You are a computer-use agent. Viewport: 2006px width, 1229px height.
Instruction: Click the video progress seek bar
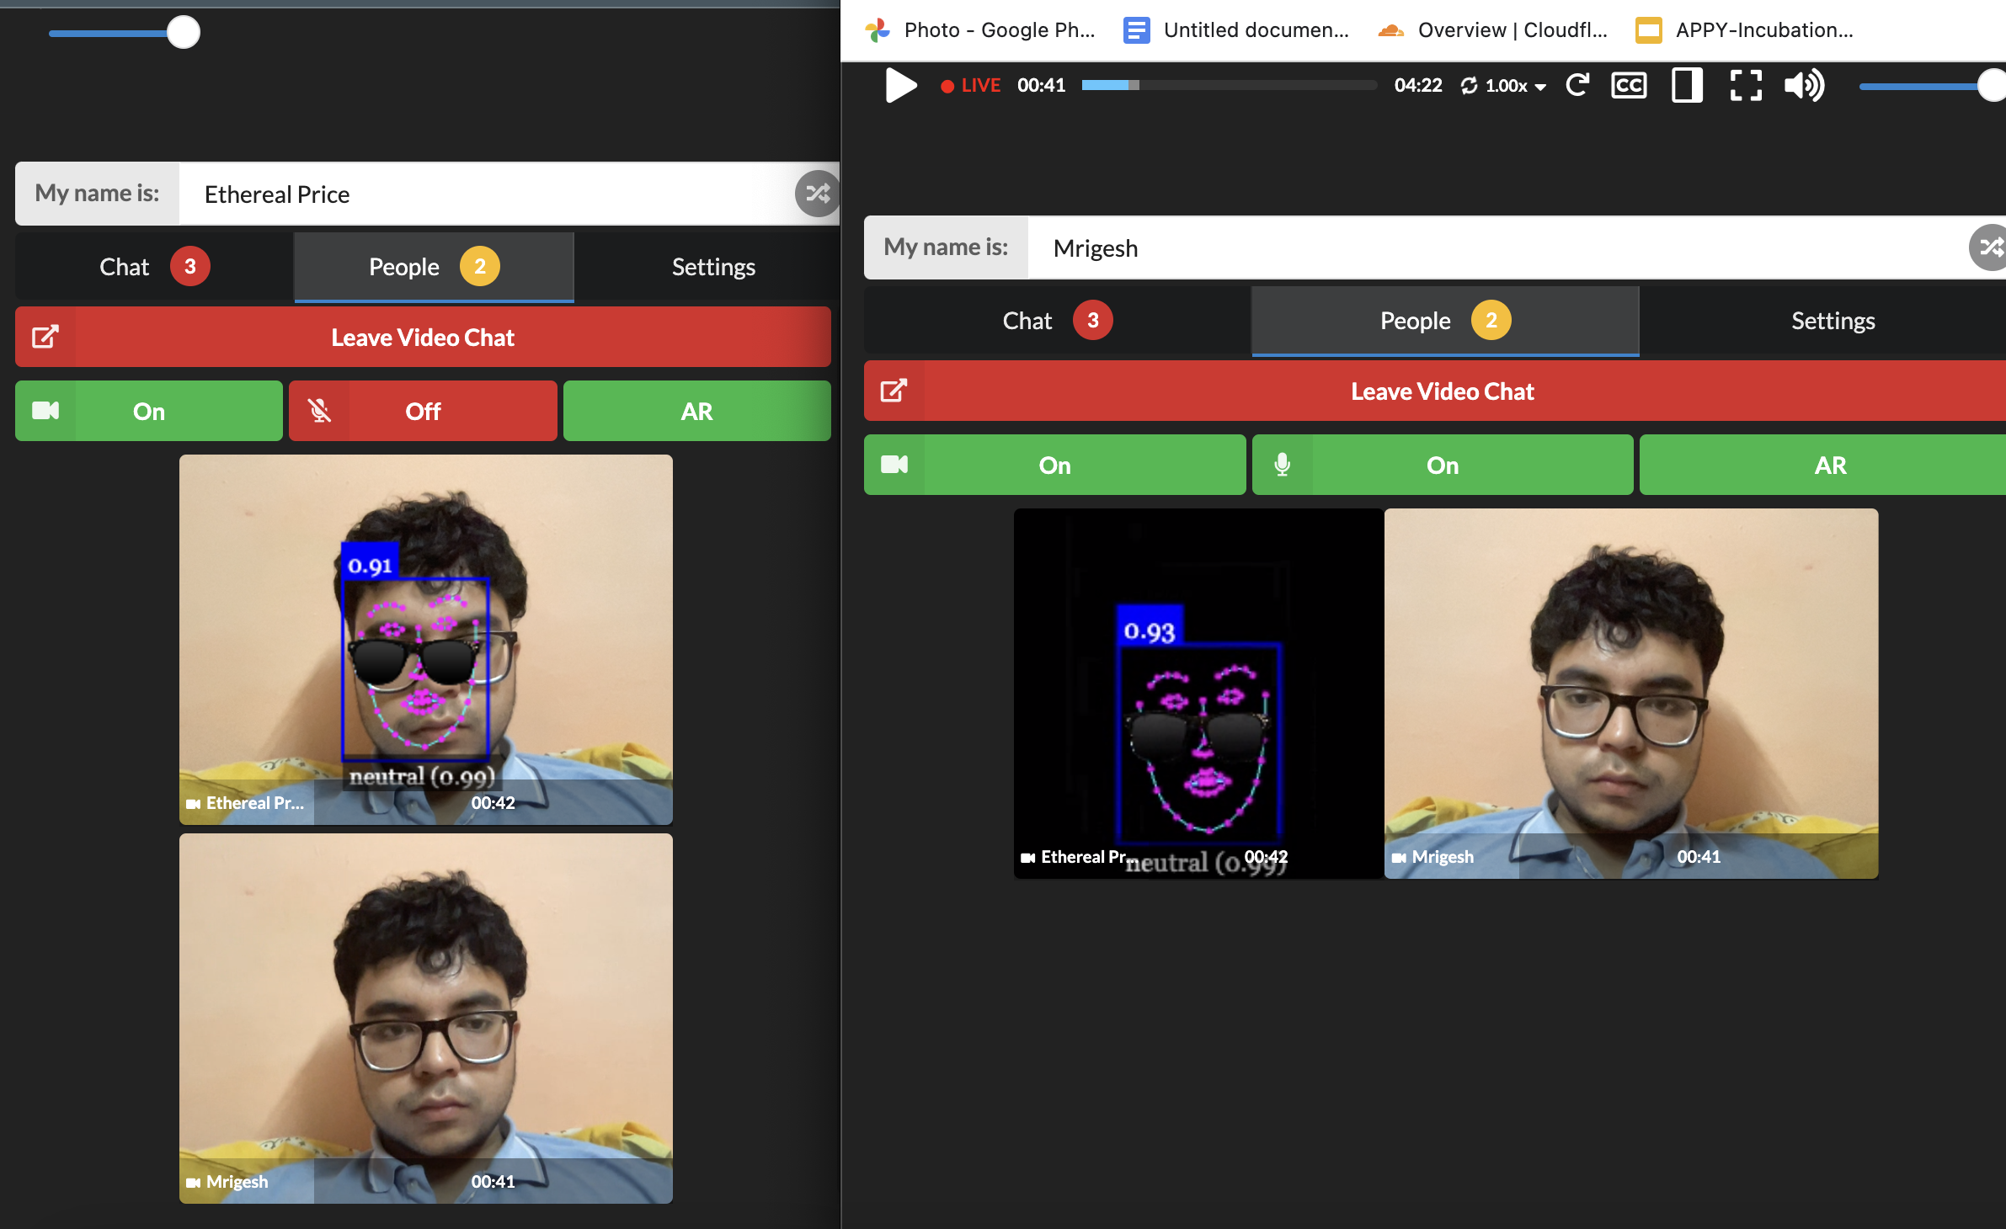click(1229, 85)
